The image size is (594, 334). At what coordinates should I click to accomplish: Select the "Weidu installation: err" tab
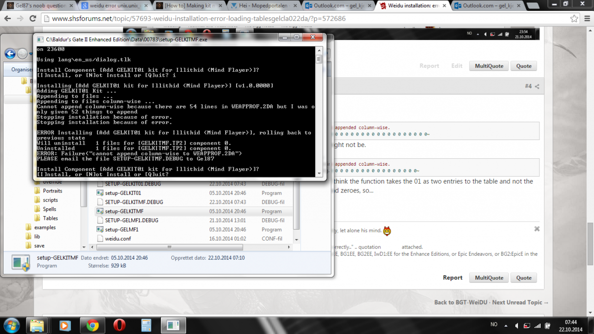click(412, 5)
